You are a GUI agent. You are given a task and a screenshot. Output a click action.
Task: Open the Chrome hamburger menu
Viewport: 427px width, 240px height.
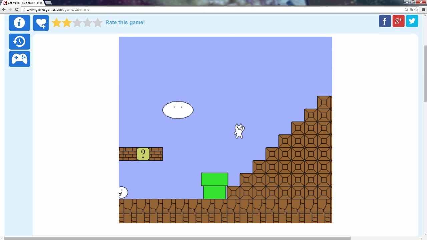(424, 9)
